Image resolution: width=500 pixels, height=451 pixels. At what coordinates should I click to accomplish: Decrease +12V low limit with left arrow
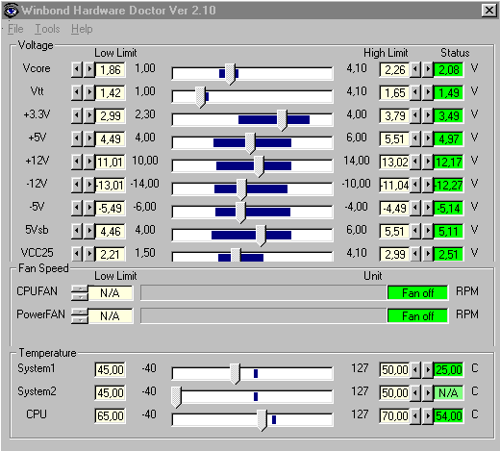(x=77, y=162)
